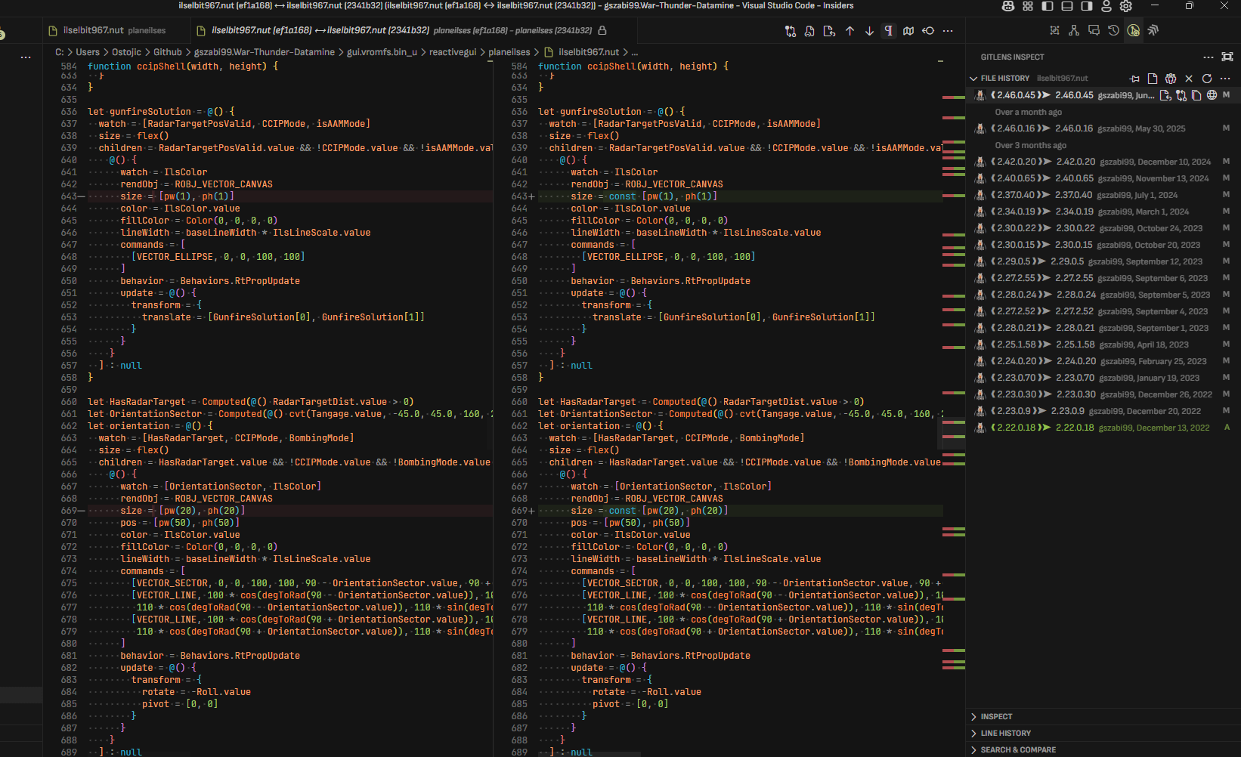Viewport: 1241px width, 757px height.
Task: Go to previous change up arrow
Action: coord(850,31)
